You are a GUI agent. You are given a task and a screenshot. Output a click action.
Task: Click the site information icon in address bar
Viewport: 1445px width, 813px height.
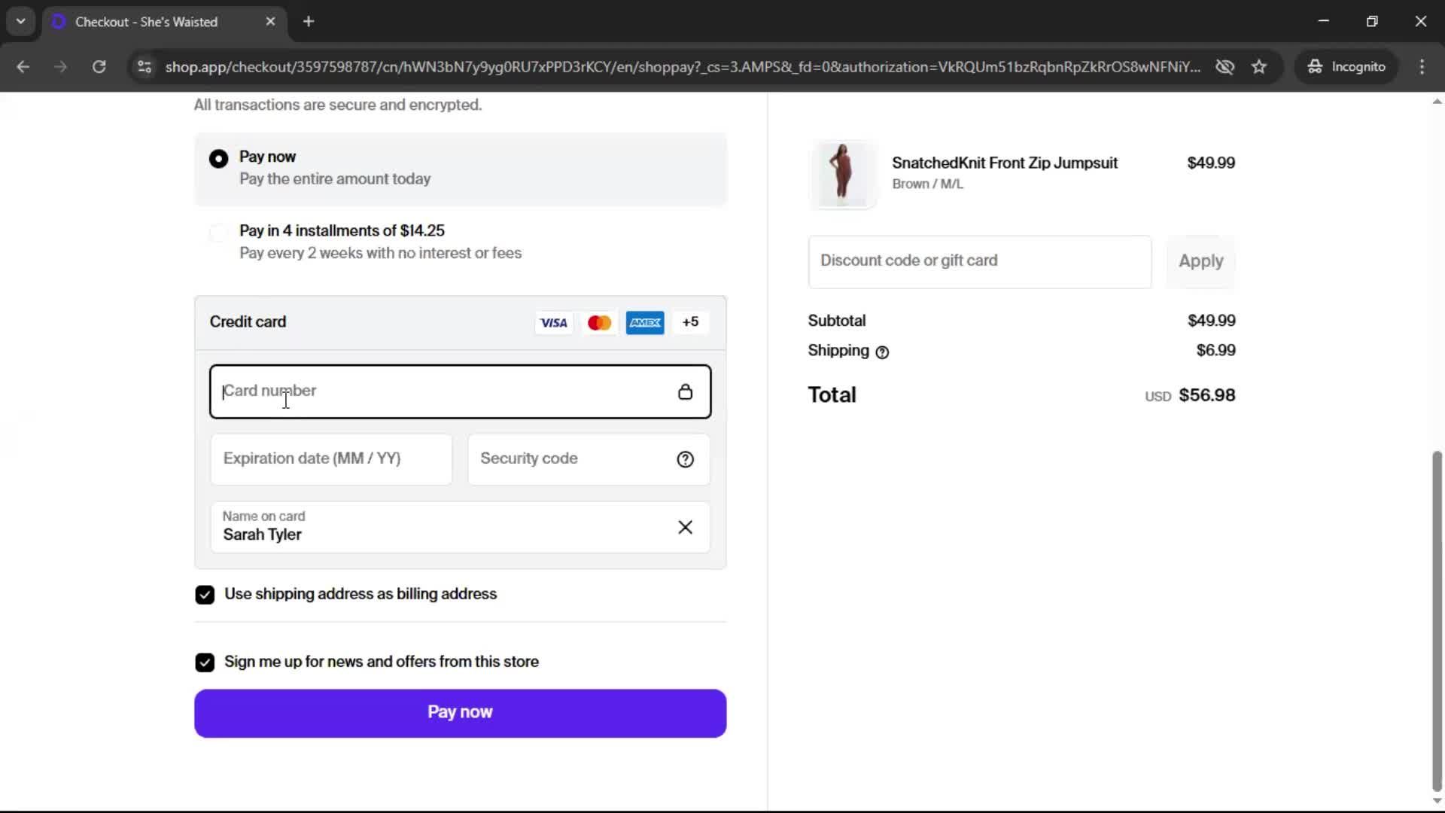click(x=144, y=67)
